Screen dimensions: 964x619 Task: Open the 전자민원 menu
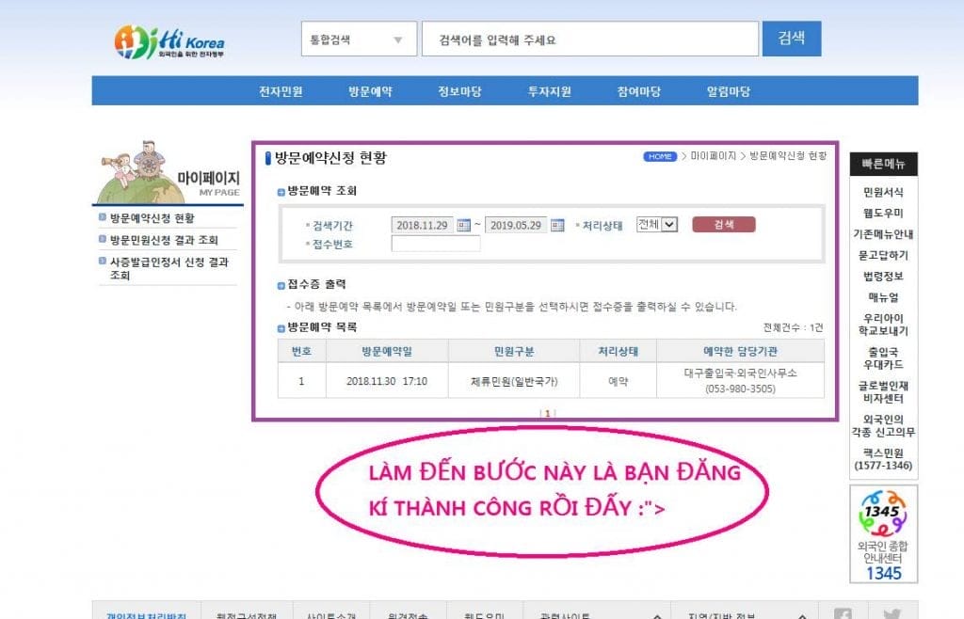(x=281, y=91)
